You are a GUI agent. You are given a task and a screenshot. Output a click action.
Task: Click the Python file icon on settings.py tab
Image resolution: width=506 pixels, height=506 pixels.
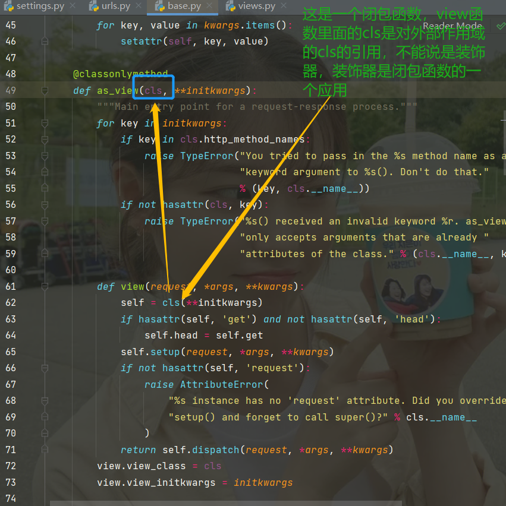9,6
